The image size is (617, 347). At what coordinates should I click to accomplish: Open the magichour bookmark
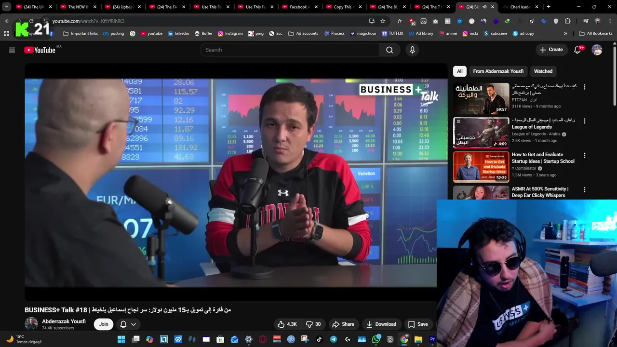(x=363, y=33)
